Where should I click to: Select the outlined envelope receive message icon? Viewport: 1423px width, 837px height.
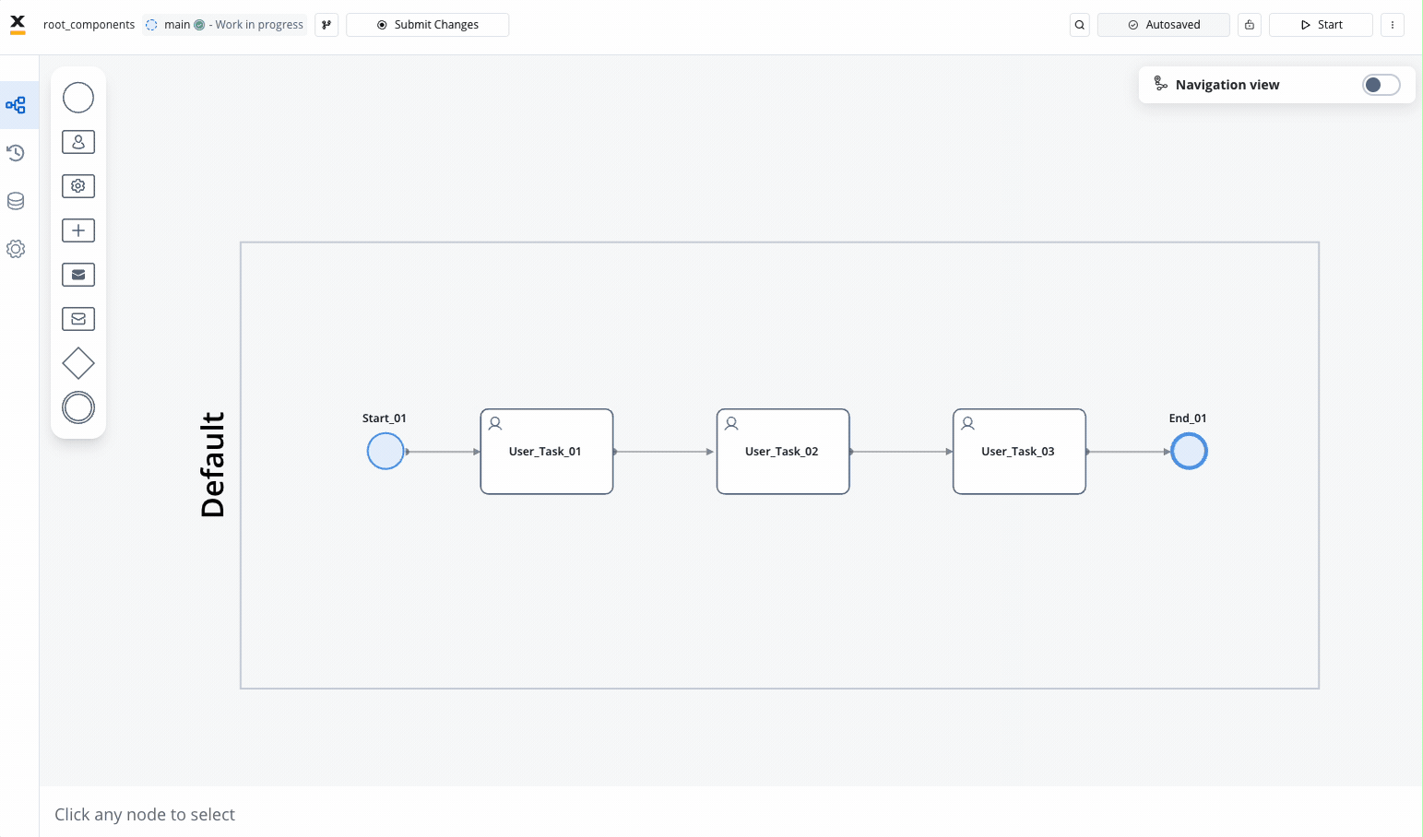coord(78,319)
